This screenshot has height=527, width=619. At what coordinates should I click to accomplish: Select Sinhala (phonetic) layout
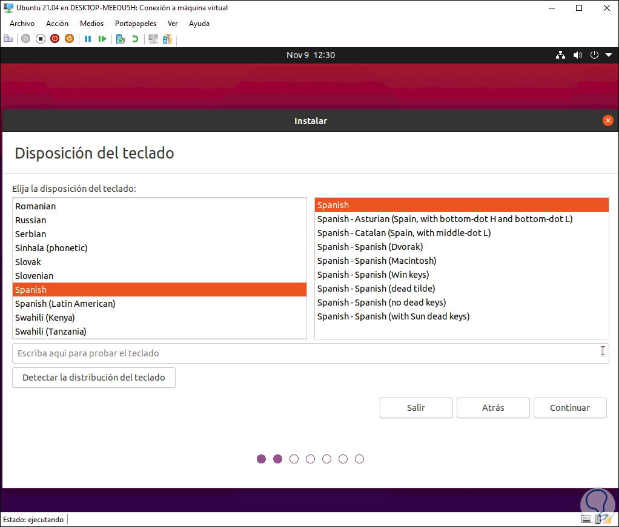click(x=159, y=247)
